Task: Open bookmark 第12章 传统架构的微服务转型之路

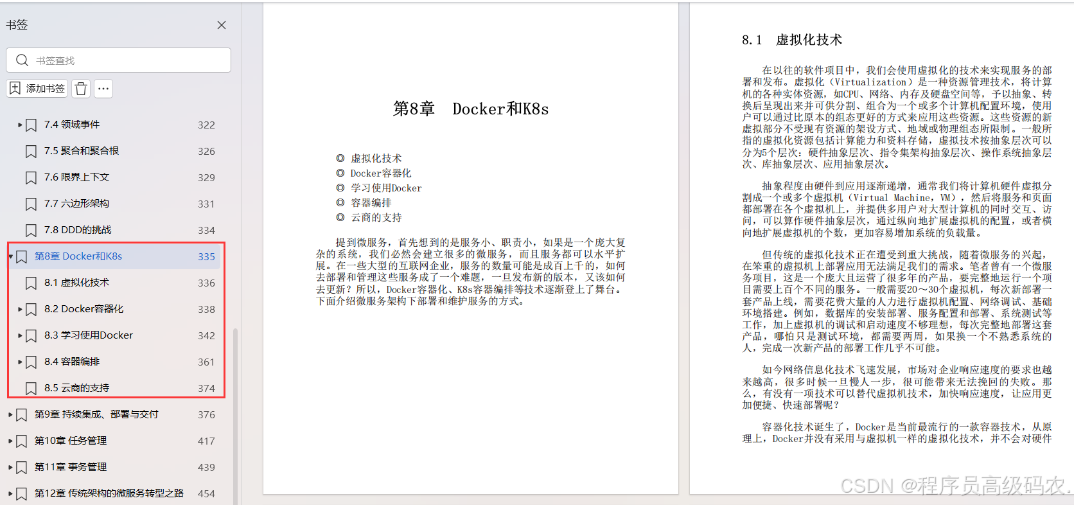Action: [109, 493]
